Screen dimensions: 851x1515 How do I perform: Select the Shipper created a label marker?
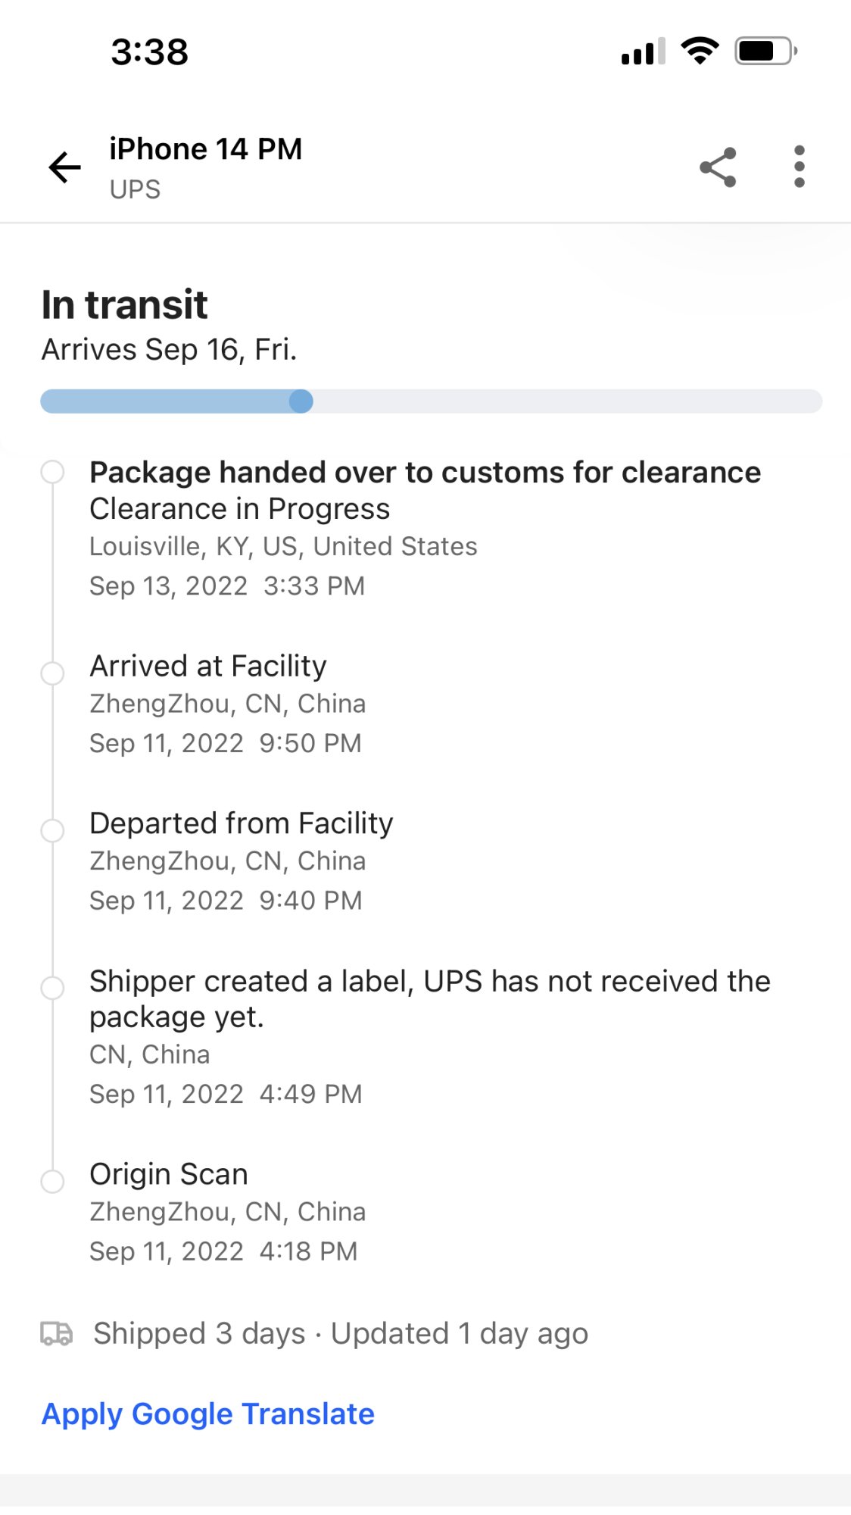pos(52,988)
